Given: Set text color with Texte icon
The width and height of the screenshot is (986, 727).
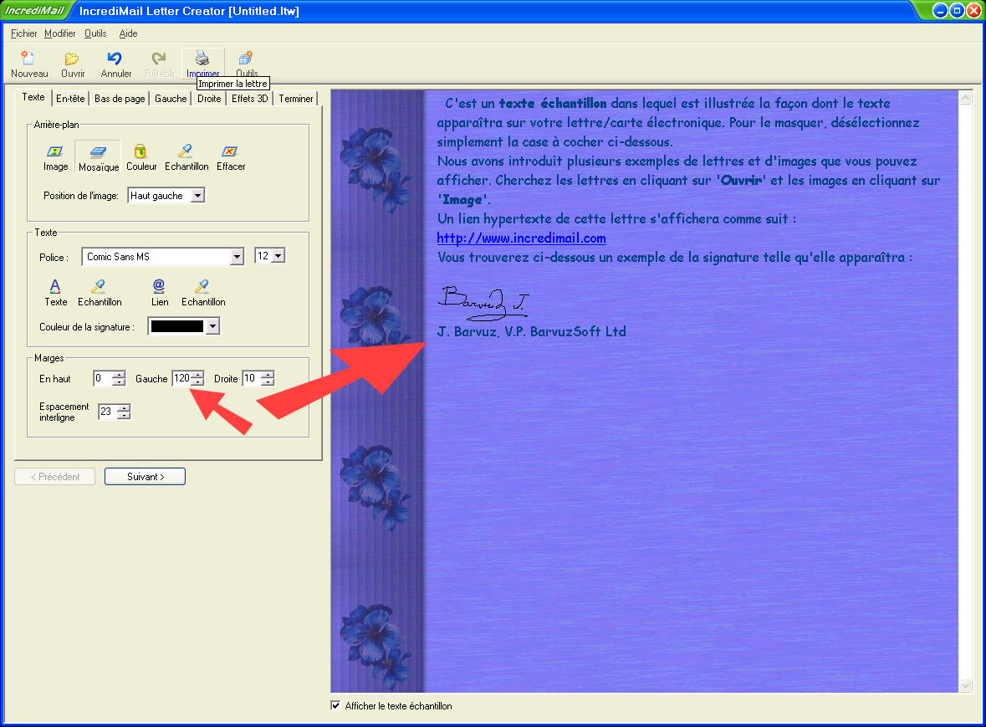Looking at the screenshot, I should (55, 293).
